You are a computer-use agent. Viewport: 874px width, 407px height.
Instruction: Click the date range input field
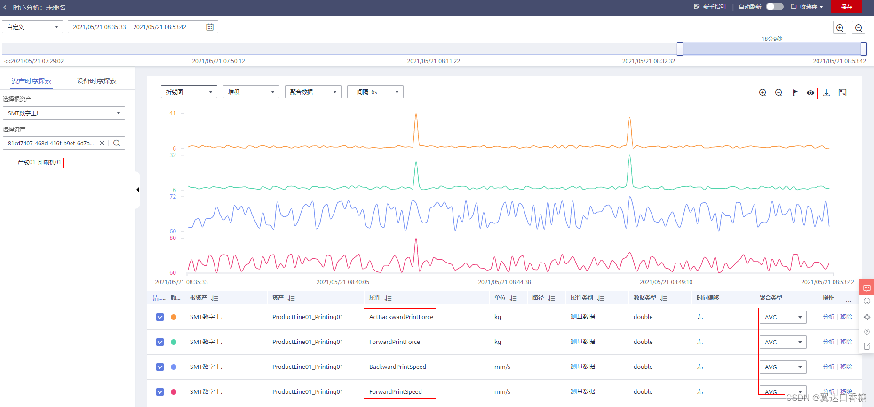(143, 27)
